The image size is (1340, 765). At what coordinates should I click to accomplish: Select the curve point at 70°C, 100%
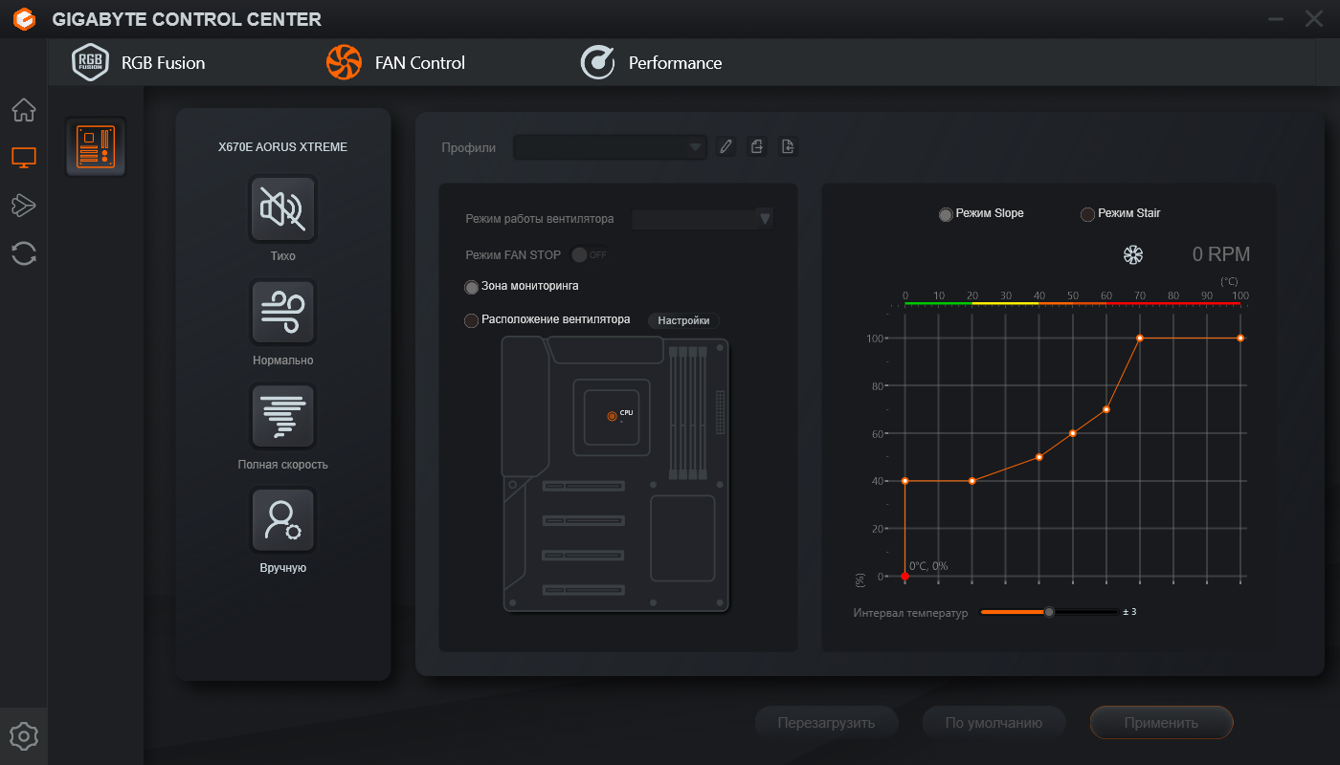coord(1140,338)
